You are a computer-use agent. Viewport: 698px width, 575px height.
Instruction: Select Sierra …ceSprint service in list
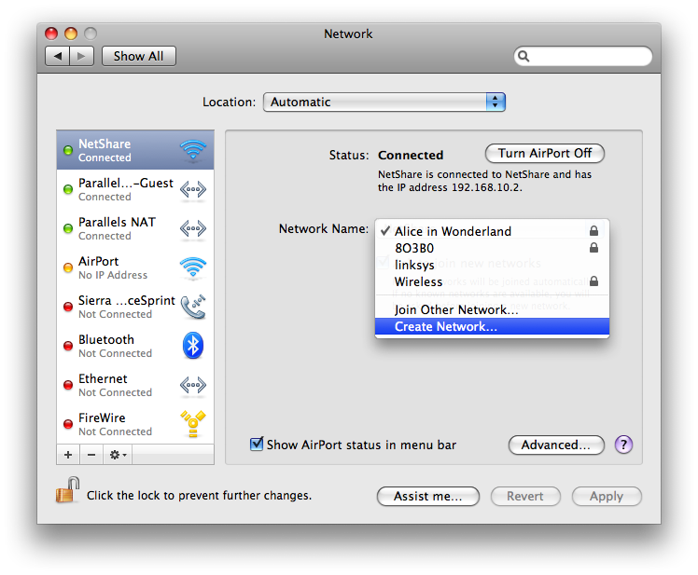point(135,307)
